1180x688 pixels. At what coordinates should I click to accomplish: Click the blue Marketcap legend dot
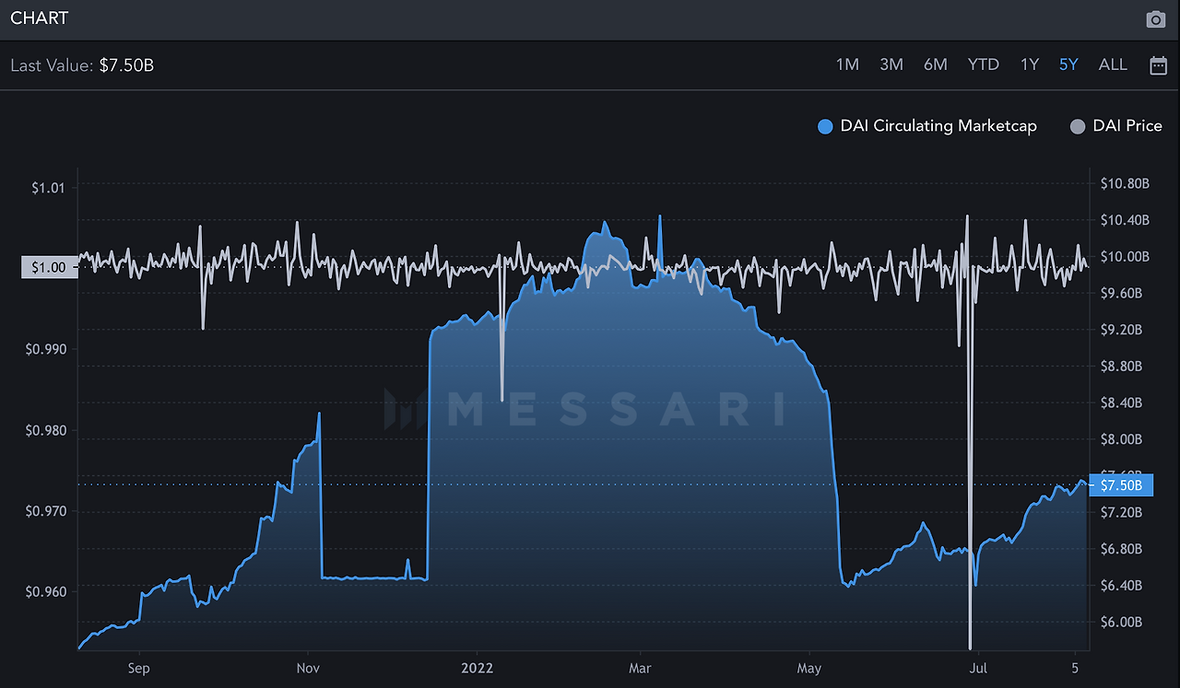[826, 127]
